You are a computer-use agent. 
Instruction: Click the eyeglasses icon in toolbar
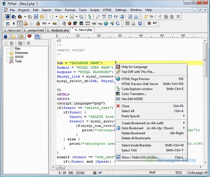(x=155, y=23)
